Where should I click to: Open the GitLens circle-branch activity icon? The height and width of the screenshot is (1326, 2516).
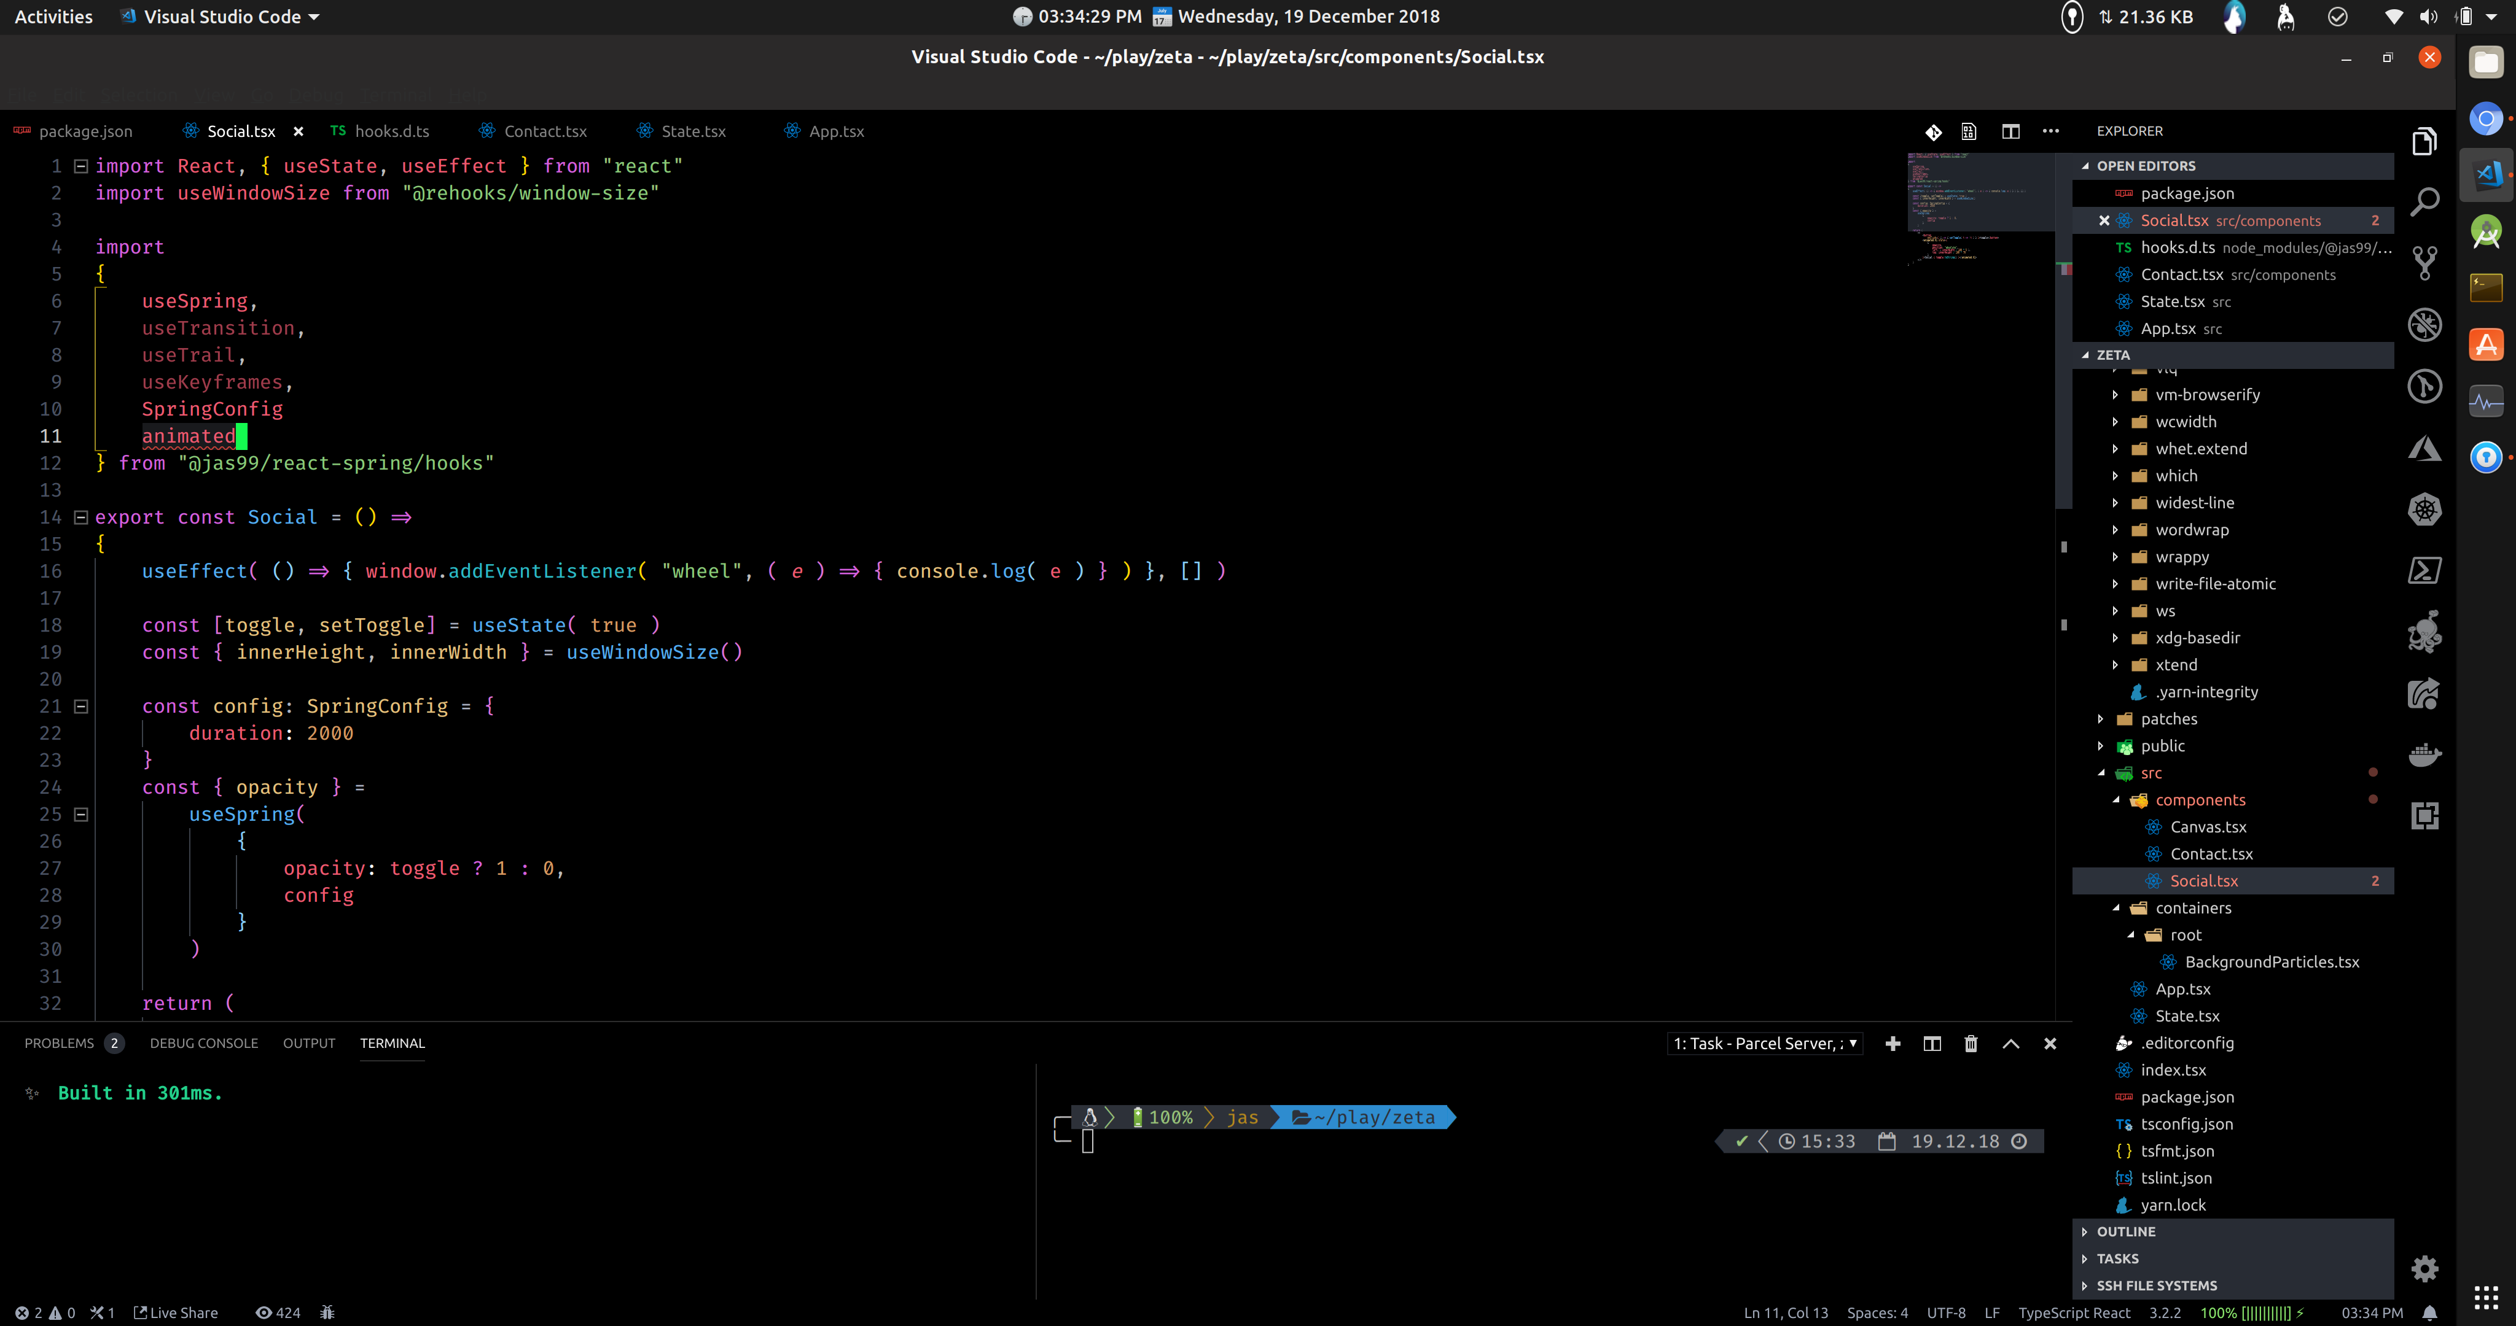pos(2424,386)
